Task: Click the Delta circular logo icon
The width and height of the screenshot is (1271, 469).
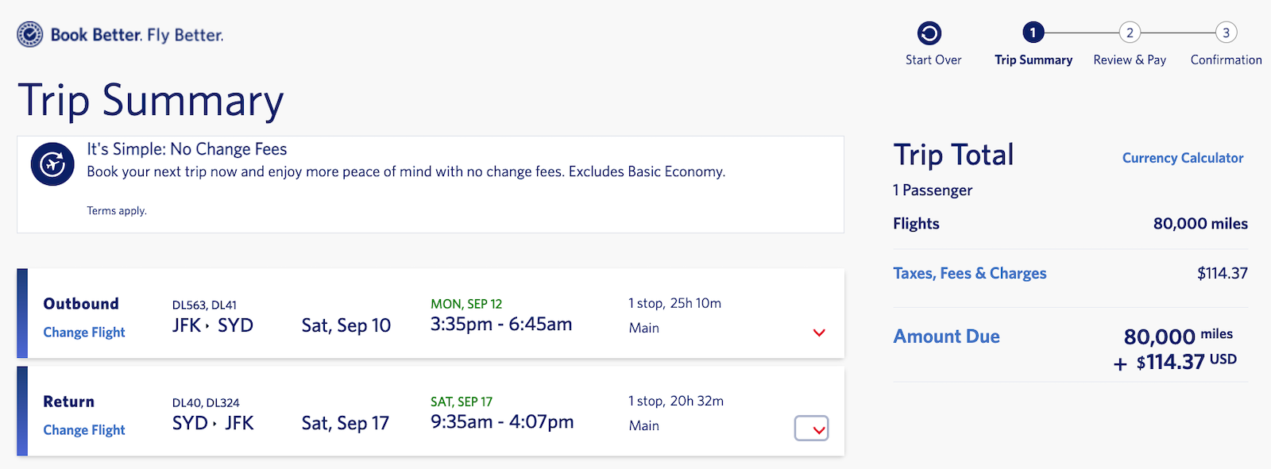Action: point(28,34)
